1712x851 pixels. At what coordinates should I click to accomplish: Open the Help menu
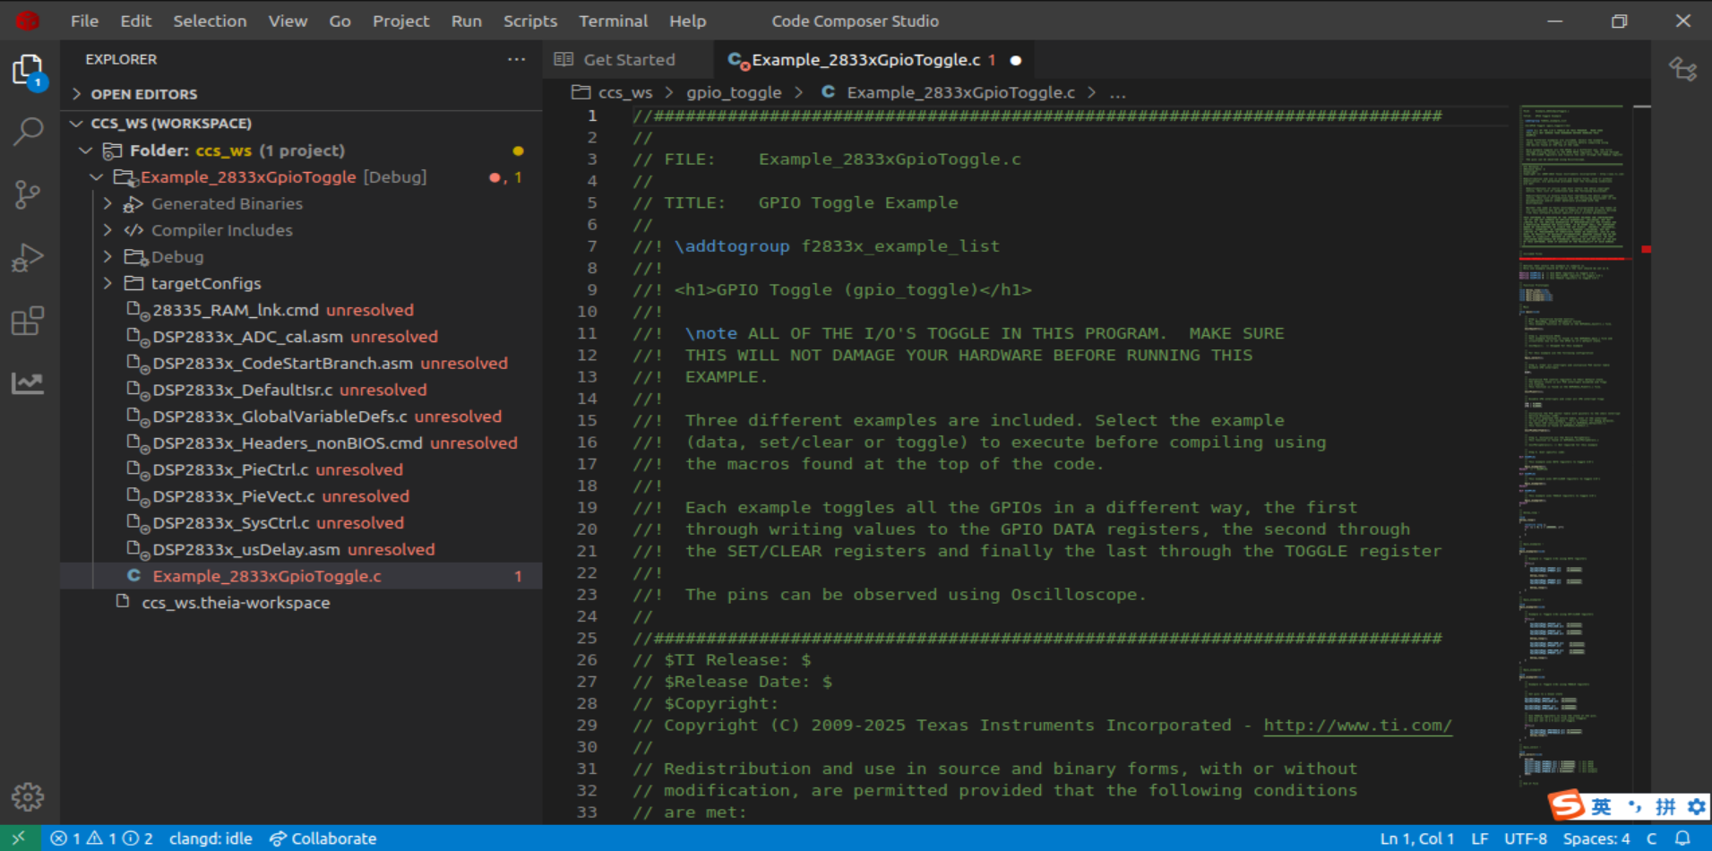click(687, 21)
